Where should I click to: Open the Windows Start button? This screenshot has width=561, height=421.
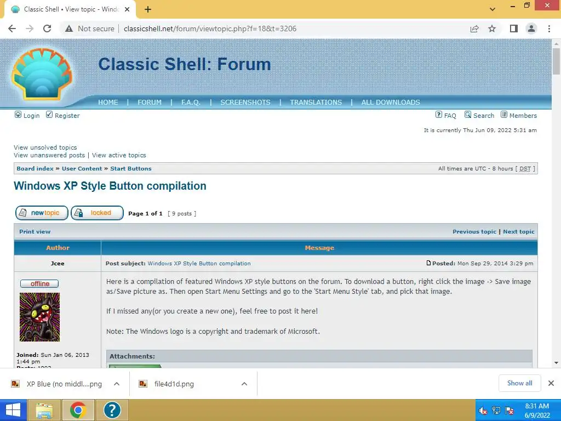click(x=13, y=410)
